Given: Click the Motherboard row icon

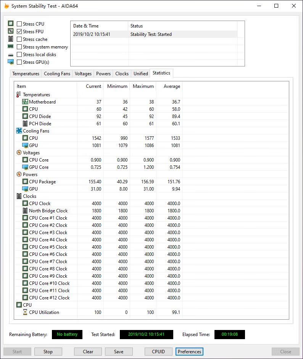Looking at the screenshot, I should 25,102.
